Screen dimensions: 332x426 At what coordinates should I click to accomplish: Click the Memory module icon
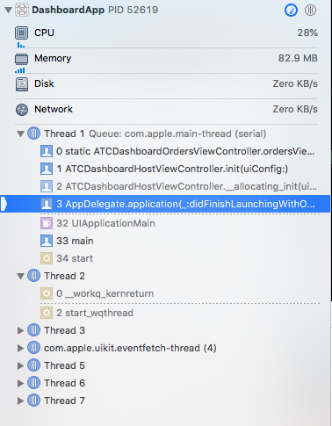[22, 59]
